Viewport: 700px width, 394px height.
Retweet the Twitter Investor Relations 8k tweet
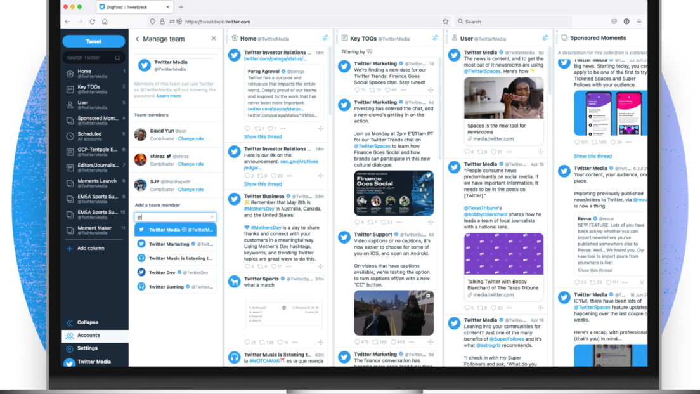tap(259, 175)
